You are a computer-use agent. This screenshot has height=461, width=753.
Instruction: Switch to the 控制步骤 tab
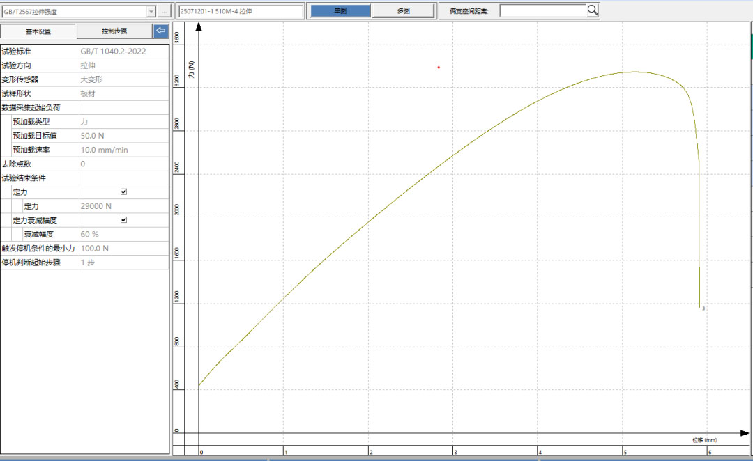pyautogui.click(x=114, y=31)
